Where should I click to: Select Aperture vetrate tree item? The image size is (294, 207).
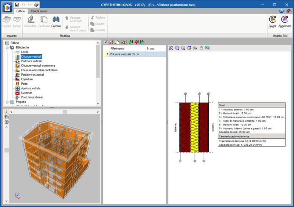click(31, 88)
